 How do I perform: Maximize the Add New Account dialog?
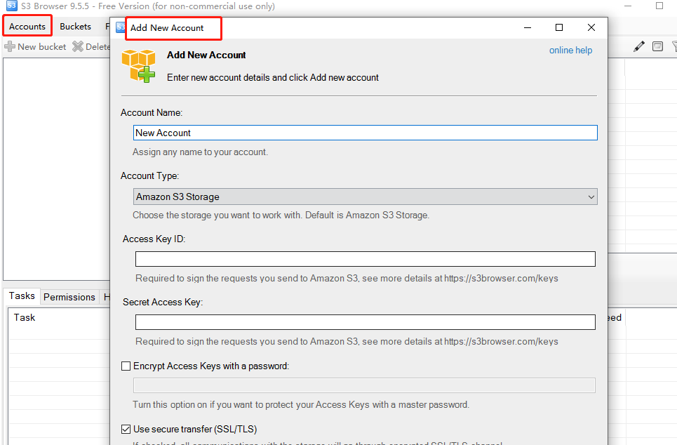558,27
